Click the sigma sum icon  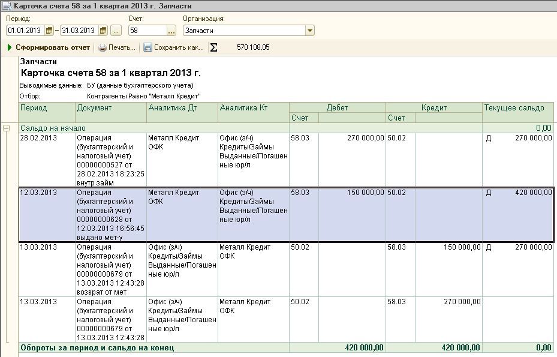(214, 47)
